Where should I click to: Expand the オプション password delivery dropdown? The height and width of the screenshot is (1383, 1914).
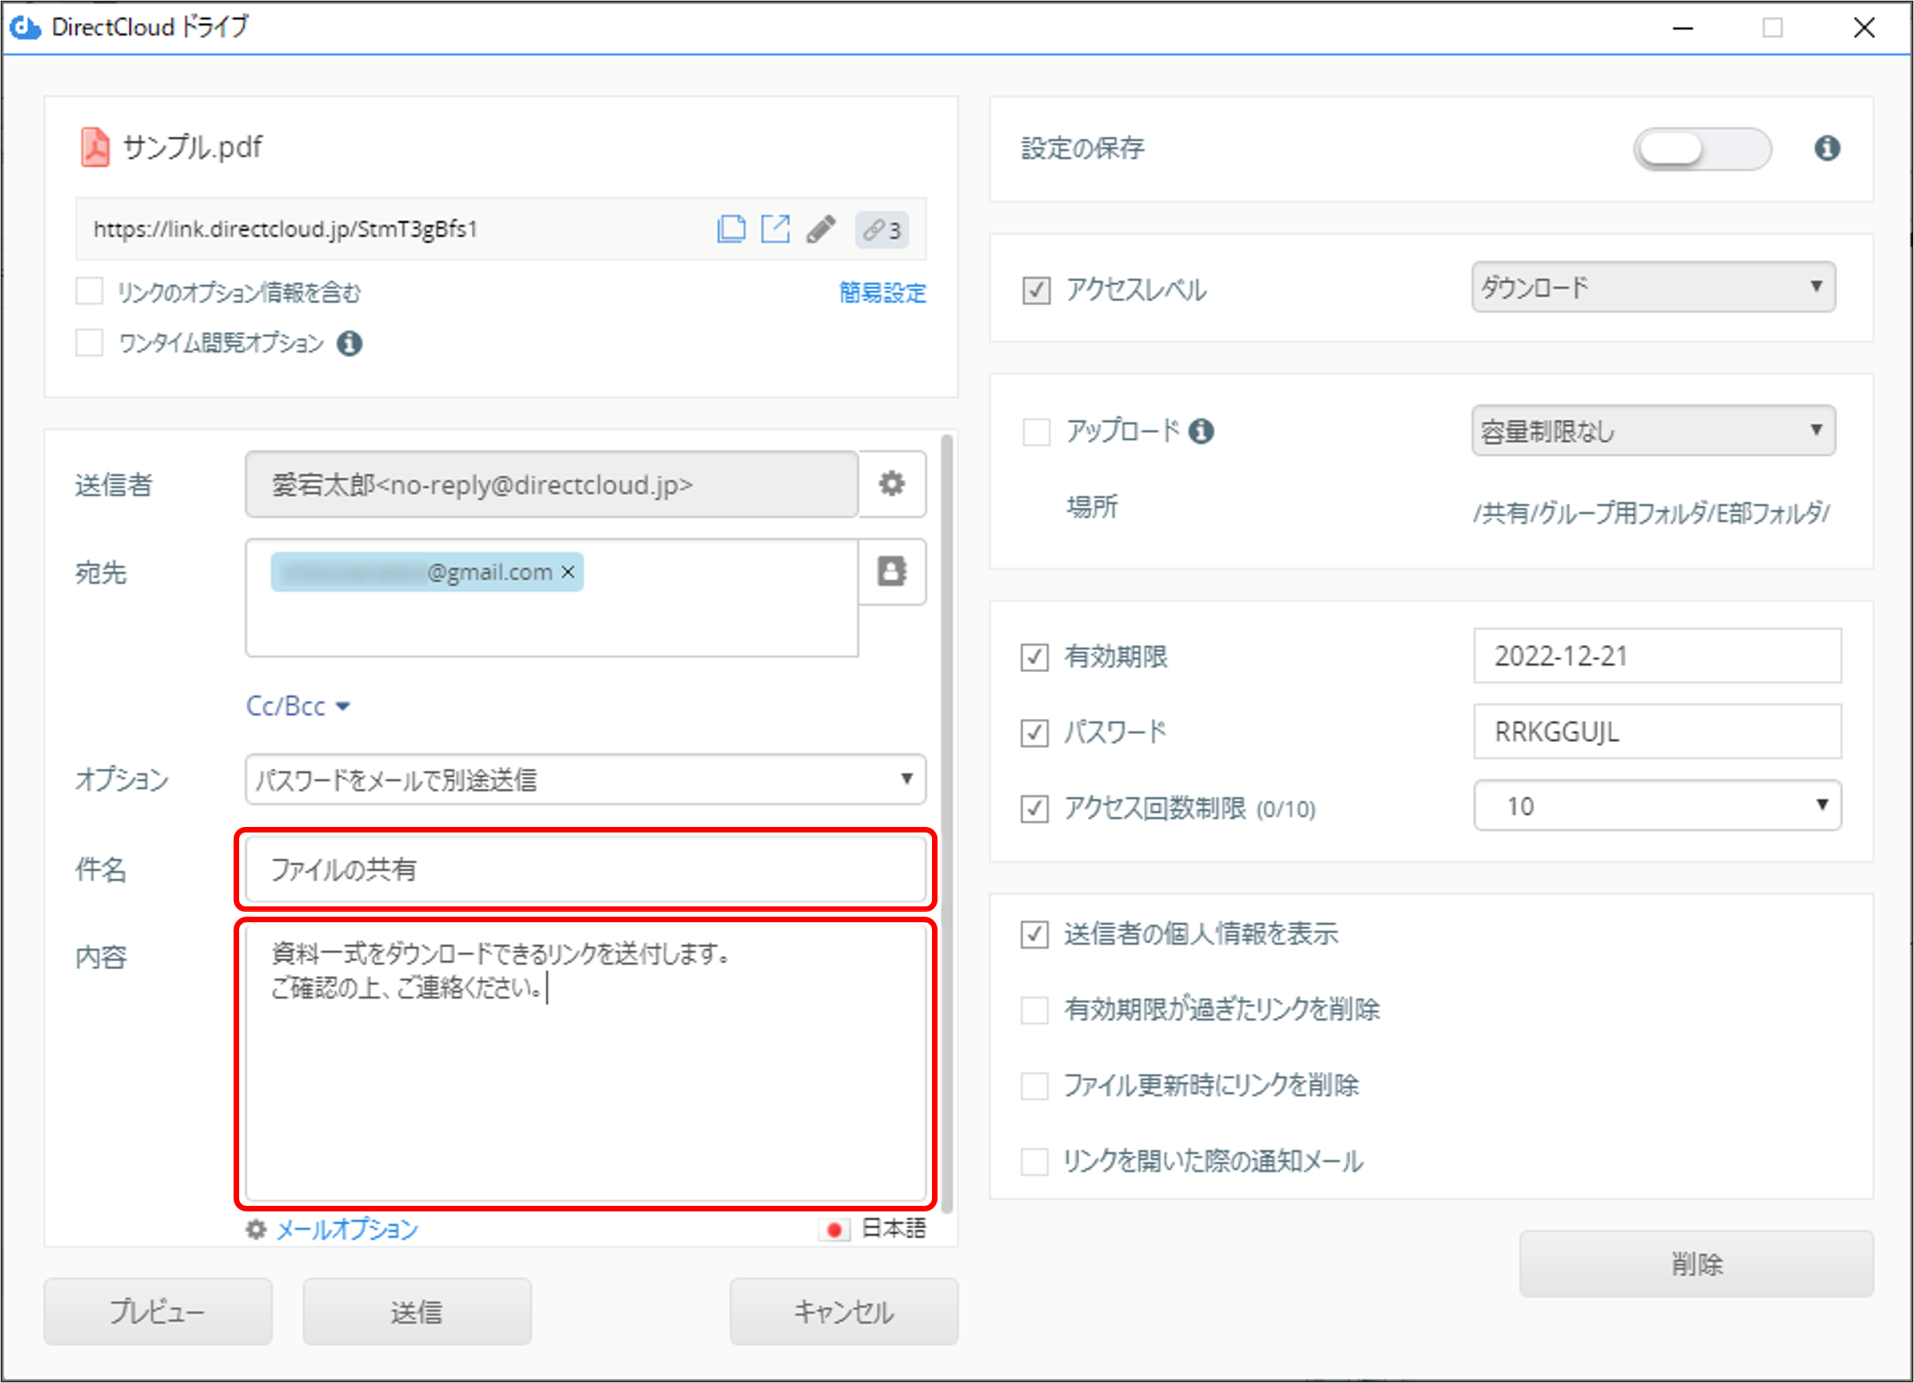pyautogui.click(x=585, y=778)
